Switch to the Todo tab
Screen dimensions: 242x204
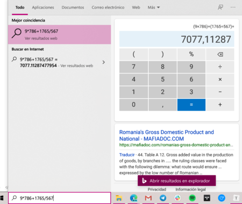20,8
